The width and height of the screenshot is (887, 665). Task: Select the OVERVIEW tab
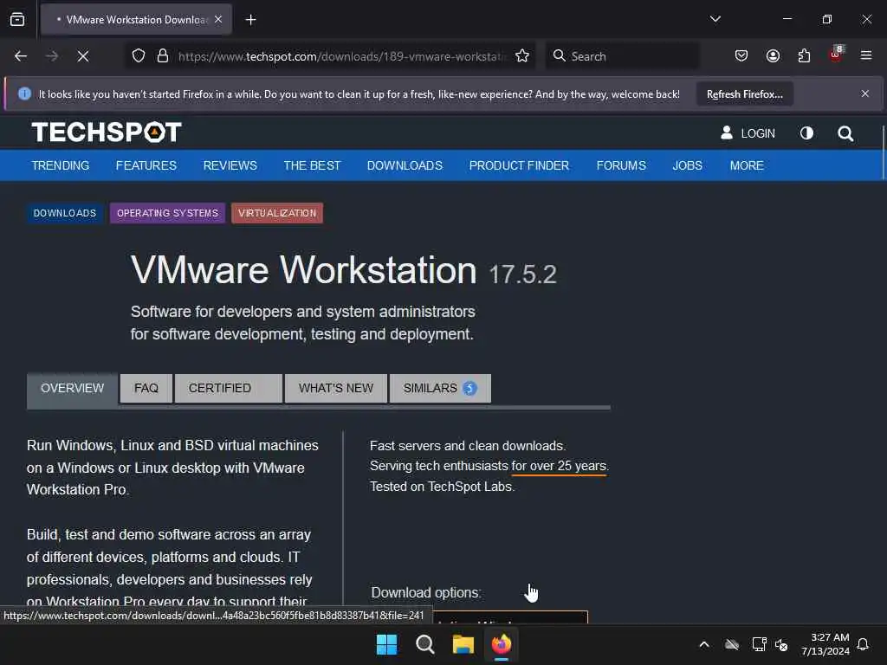(x=73, y=389)
